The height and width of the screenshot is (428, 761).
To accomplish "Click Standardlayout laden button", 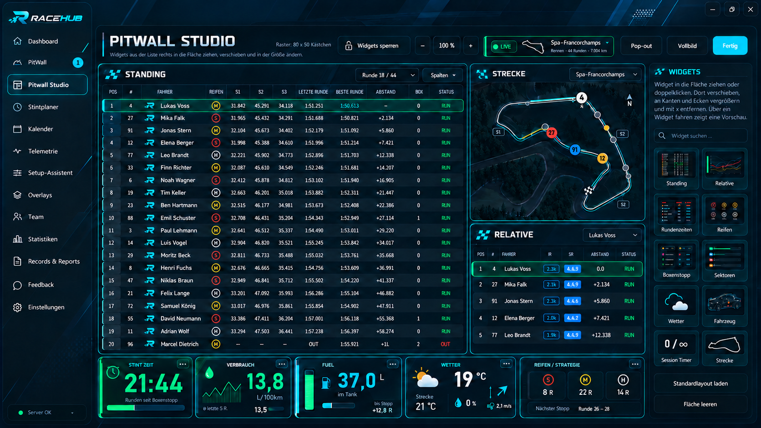I will click(700, 383).
